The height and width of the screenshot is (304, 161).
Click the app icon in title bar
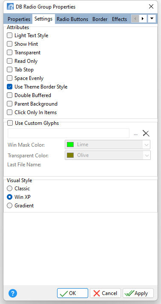[10, 7]
